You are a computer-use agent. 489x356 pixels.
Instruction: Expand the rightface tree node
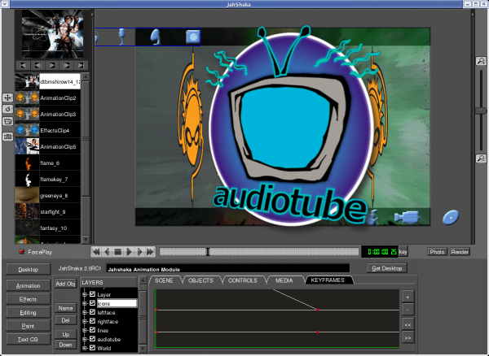coord(85,322)
